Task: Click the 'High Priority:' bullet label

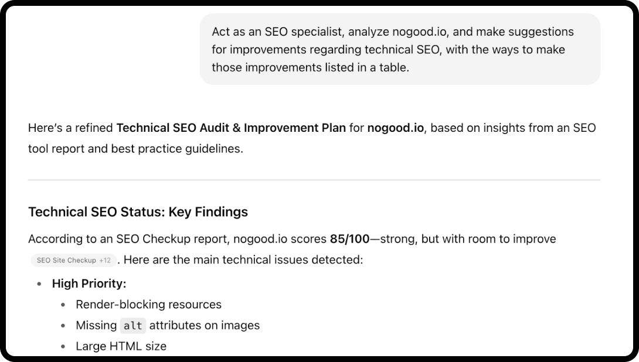Action: tap(89, 284)
